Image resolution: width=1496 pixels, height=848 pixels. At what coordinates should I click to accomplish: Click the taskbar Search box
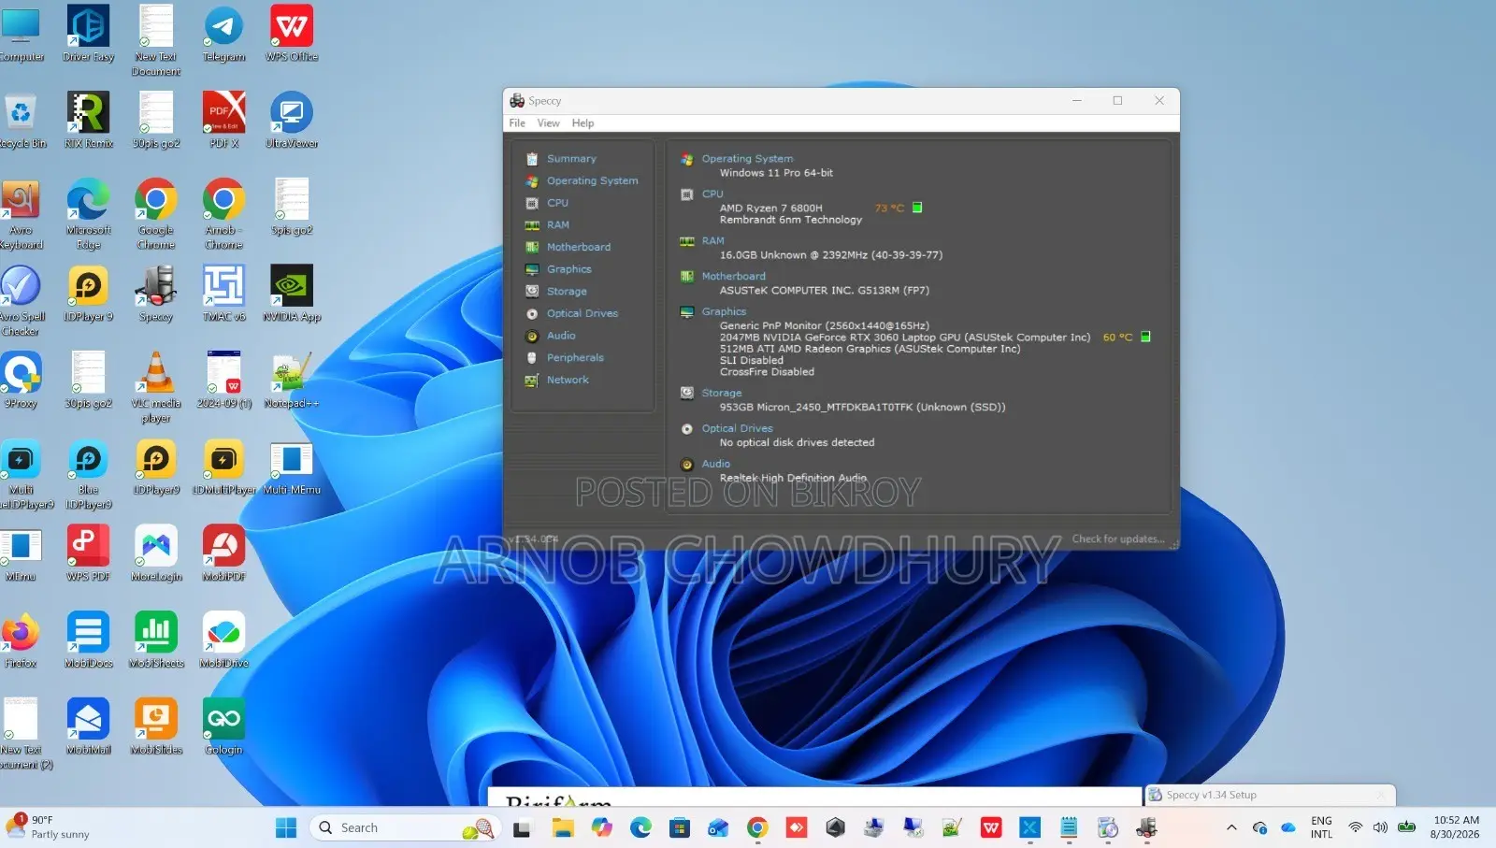click(x=406, y=828)
